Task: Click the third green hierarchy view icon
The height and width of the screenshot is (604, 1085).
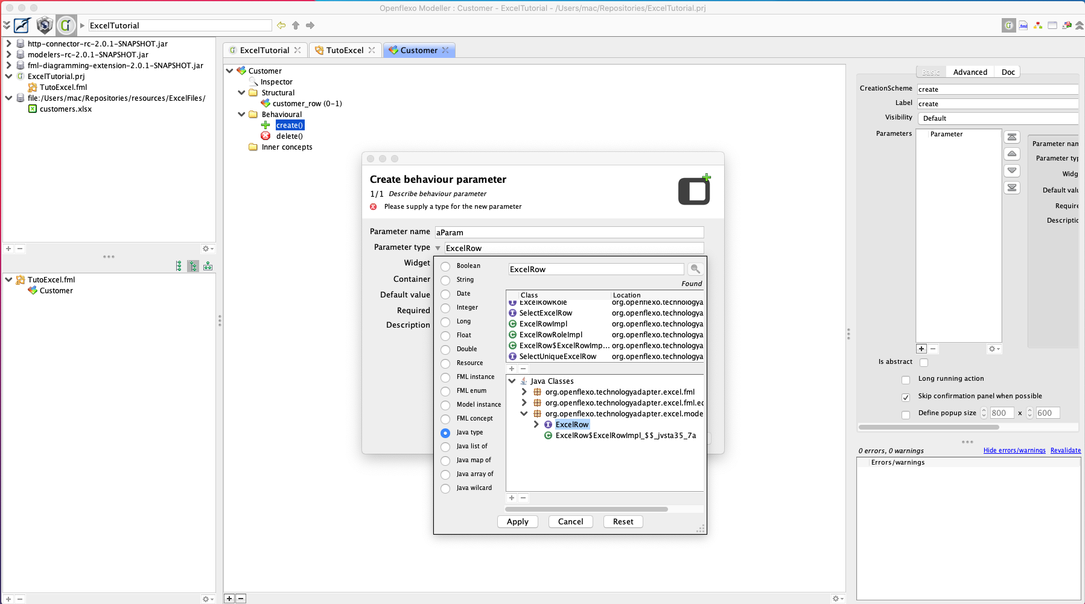Action: [208, 266]
